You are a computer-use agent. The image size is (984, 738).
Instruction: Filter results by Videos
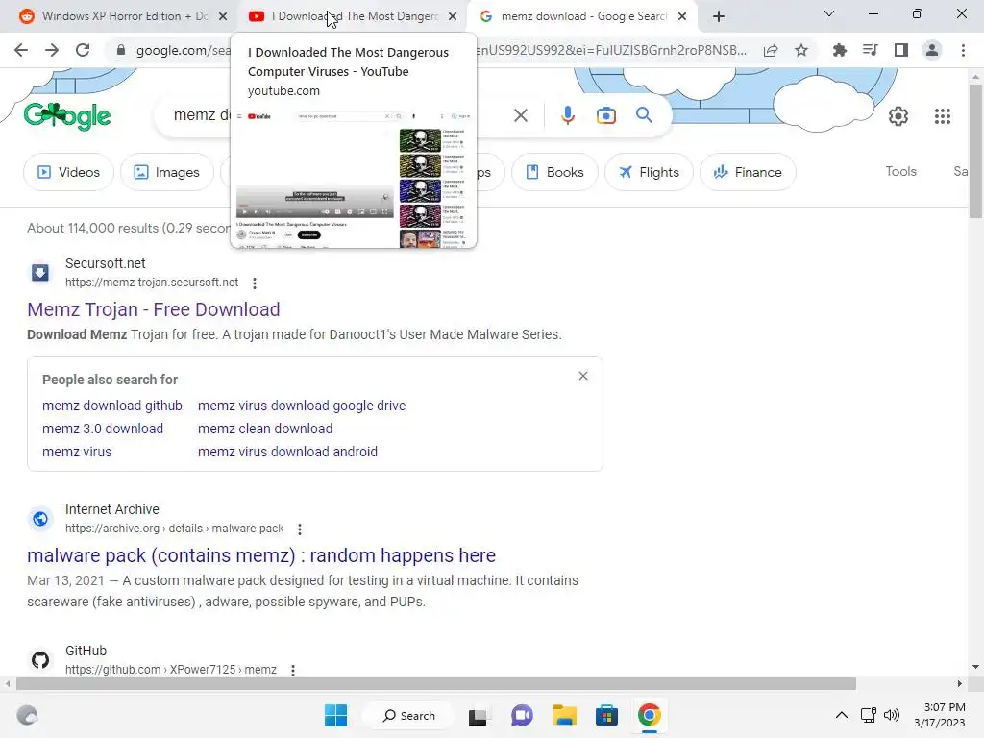[69, 172]
